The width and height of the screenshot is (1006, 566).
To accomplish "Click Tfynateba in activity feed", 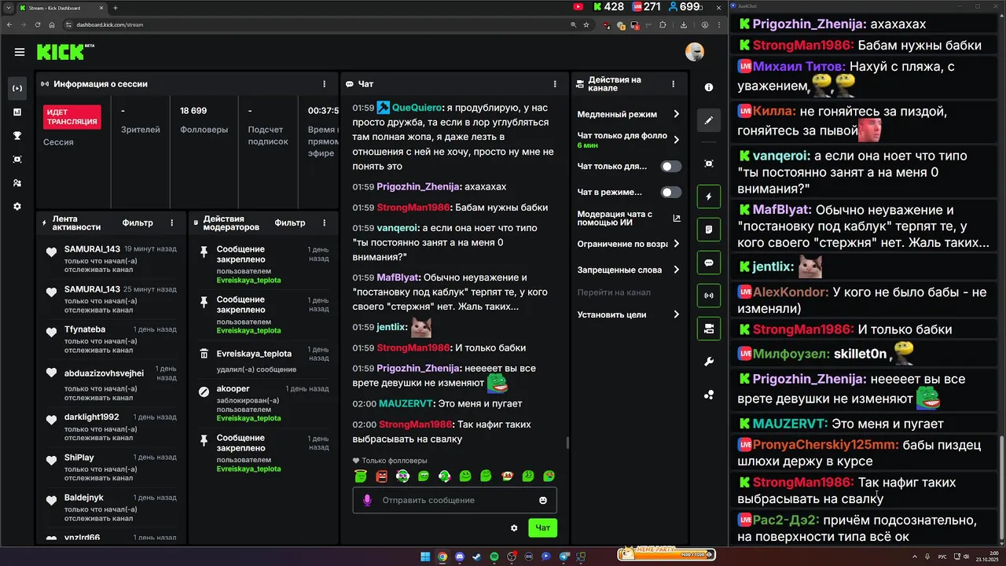I will (85, 329).
